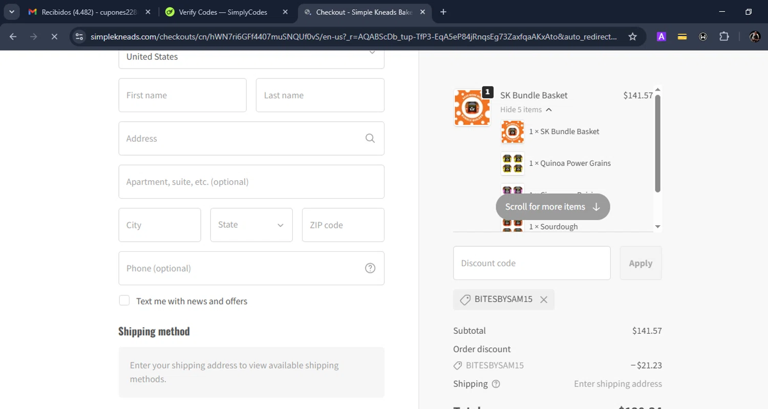Focus the Discount code field

(532, 263)
